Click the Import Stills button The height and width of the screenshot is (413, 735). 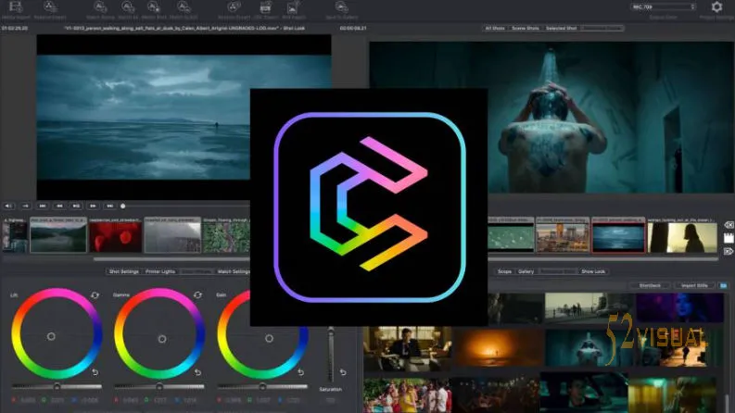tap(694, 285)
